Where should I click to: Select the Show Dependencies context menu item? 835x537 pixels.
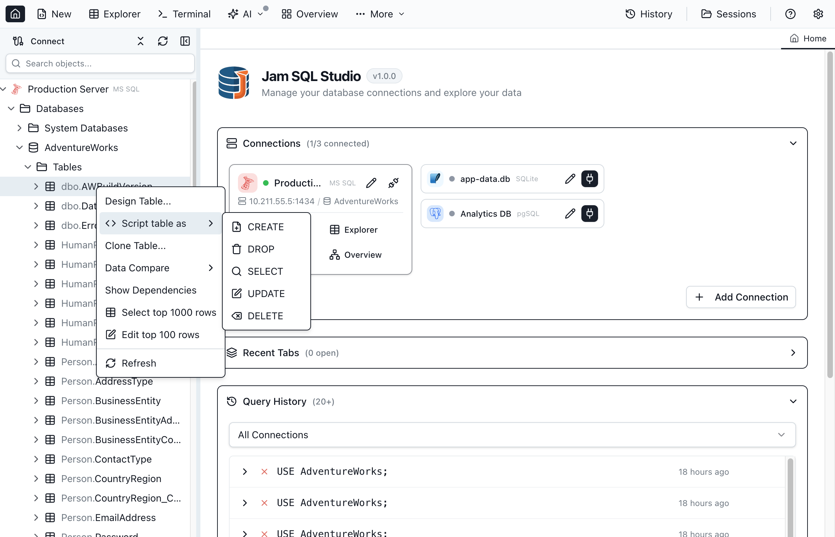(150, 290)
